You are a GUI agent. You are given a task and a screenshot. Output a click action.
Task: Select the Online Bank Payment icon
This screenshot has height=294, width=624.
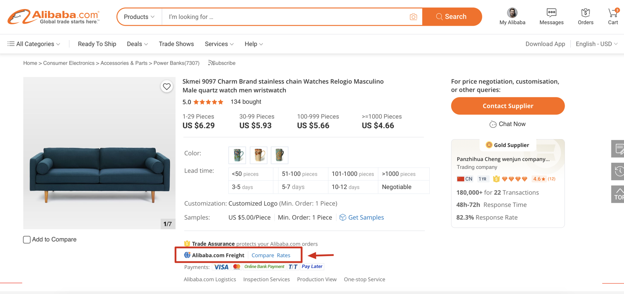click(264, 267)
